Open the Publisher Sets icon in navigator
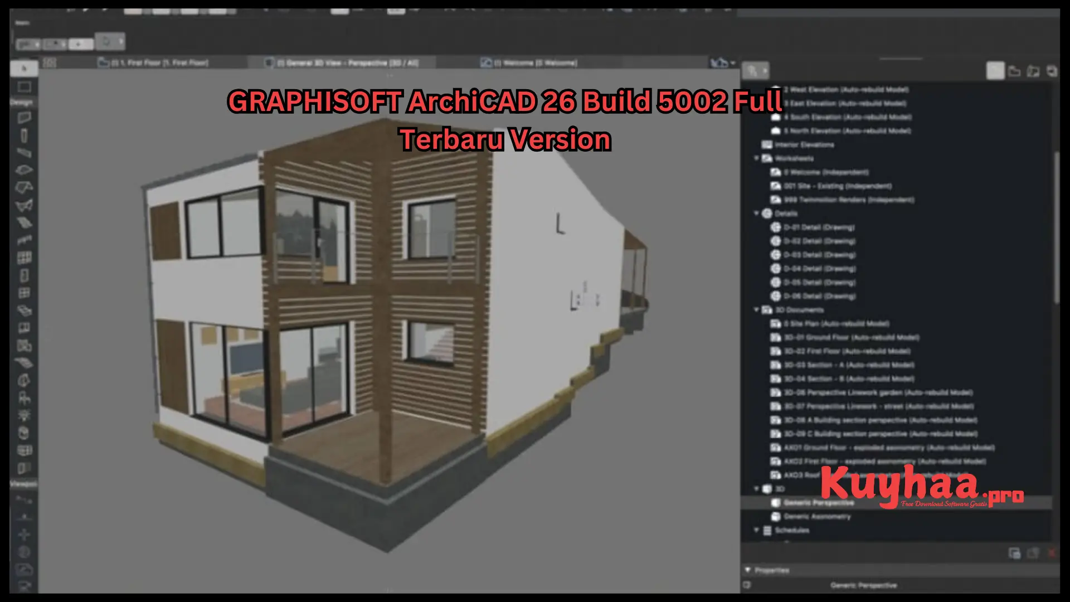This screenshot has width=1070, height=602. click(1052, 71)
